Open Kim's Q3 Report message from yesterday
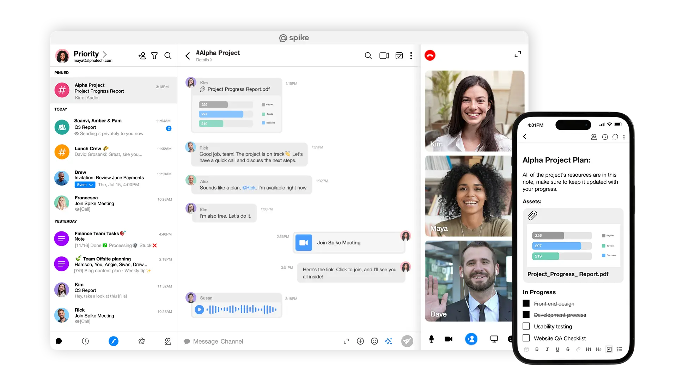The width and height of the screenshot is (677, 381). [113, 290]
